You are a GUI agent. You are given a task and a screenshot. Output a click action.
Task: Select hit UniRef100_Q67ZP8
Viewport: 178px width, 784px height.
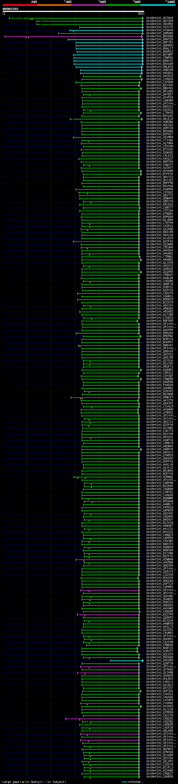159,21
